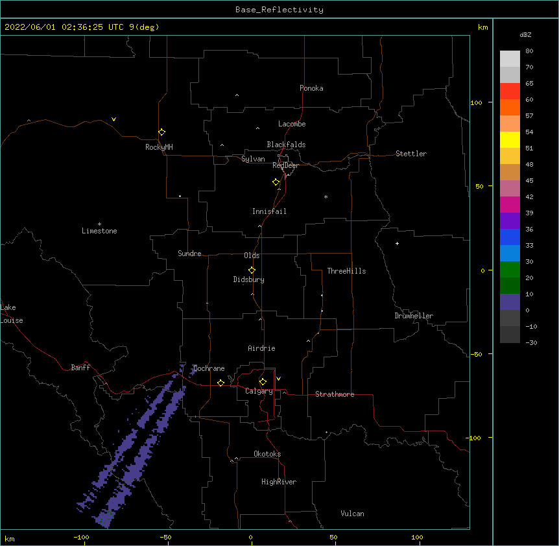Pick the red swatch in the dBZ legend

[x=510, y=91]
